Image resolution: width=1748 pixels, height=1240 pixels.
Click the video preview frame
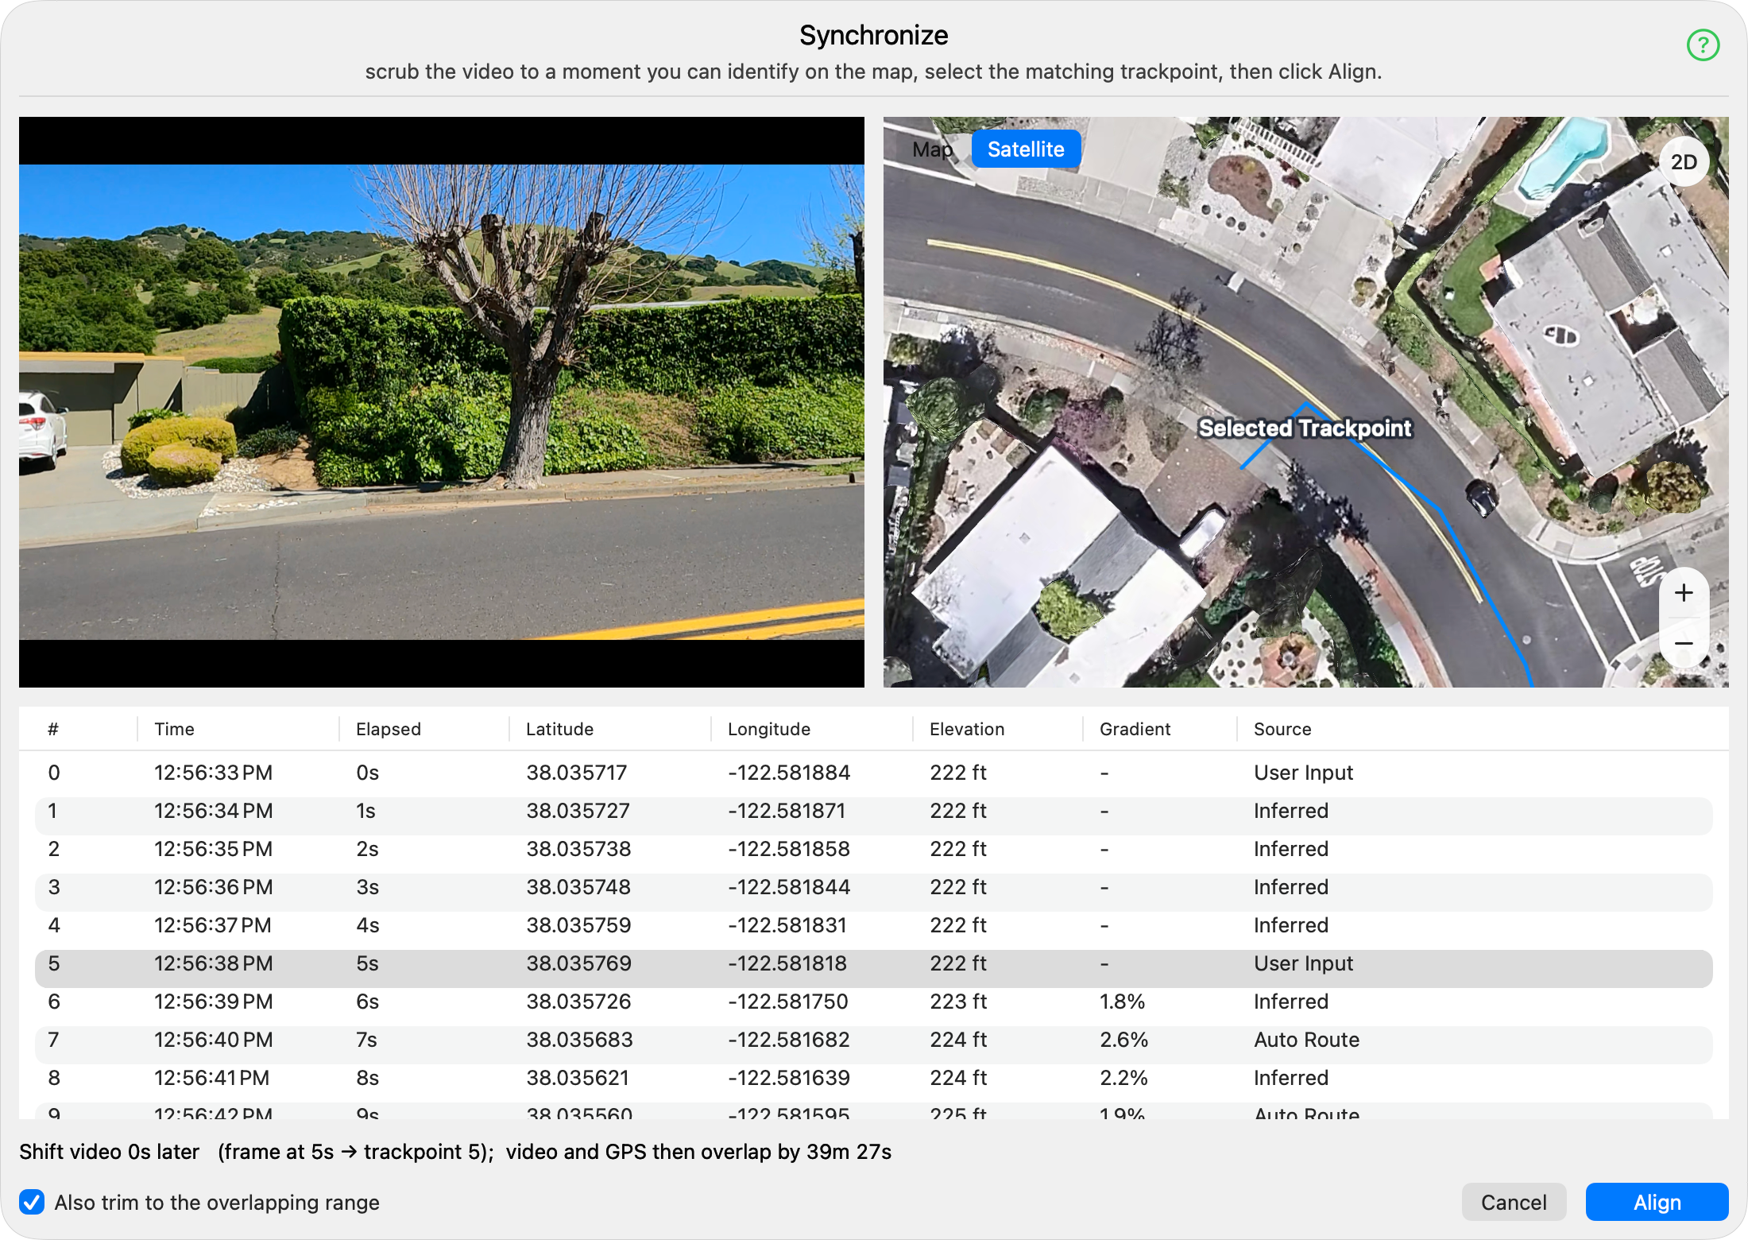click(442, 402)
